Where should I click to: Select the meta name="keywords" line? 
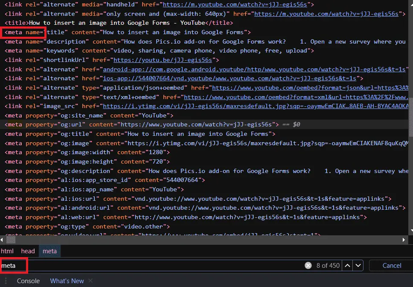(159, 50)
